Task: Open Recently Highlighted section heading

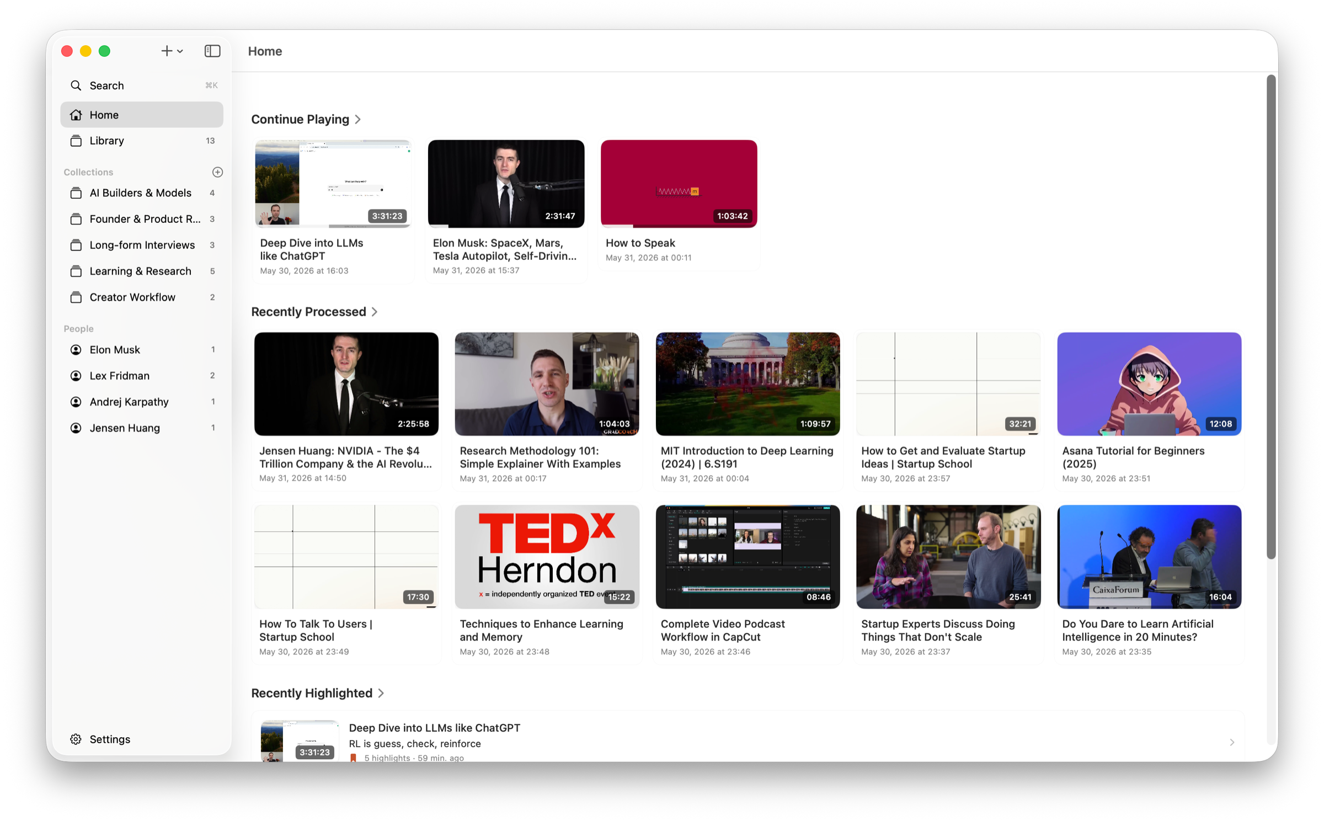Action: [x=312, y=694]
